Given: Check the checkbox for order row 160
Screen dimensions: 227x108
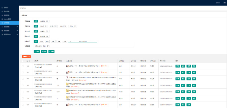Looking at the screenshot, I should tap(23, 85).
